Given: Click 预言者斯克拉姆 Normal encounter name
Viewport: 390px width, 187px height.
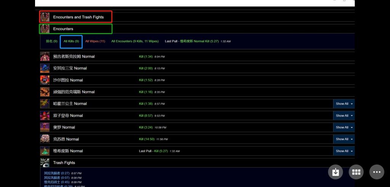Looking at the screenshot, I should pyautogui.click(x=74, y=56).
